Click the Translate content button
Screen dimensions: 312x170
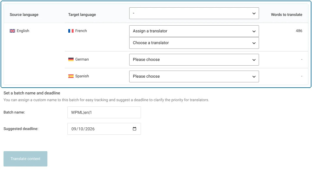coord(26,159)
